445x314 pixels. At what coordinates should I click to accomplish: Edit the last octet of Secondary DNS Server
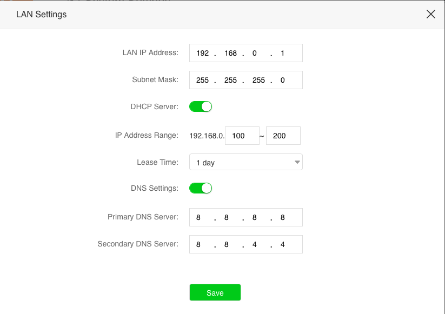282,244
